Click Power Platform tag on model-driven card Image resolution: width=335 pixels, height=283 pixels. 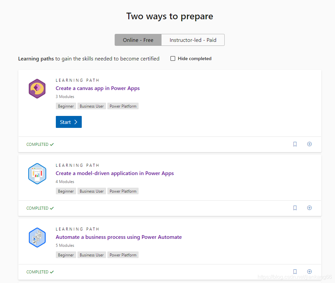[x=123, y=191]
